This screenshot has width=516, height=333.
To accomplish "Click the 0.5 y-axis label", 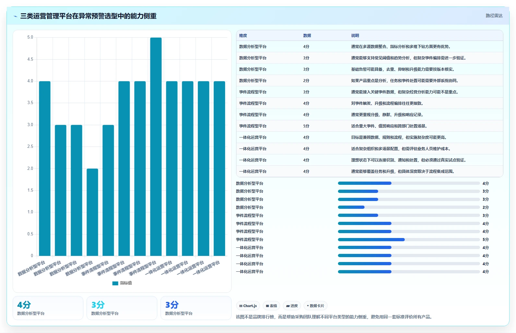I will (x=30, y=234).
